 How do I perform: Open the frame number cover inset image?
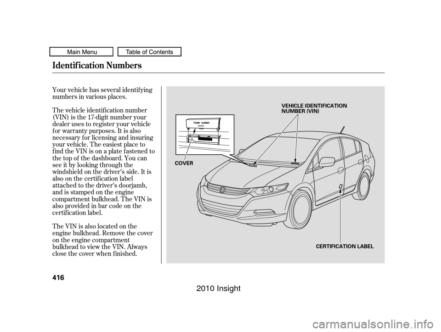[205, 135]
